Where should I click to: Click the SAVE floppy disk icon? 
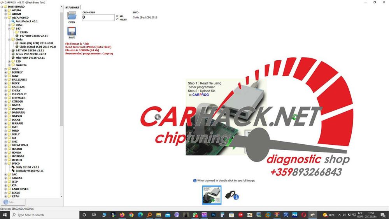(72, 31)
